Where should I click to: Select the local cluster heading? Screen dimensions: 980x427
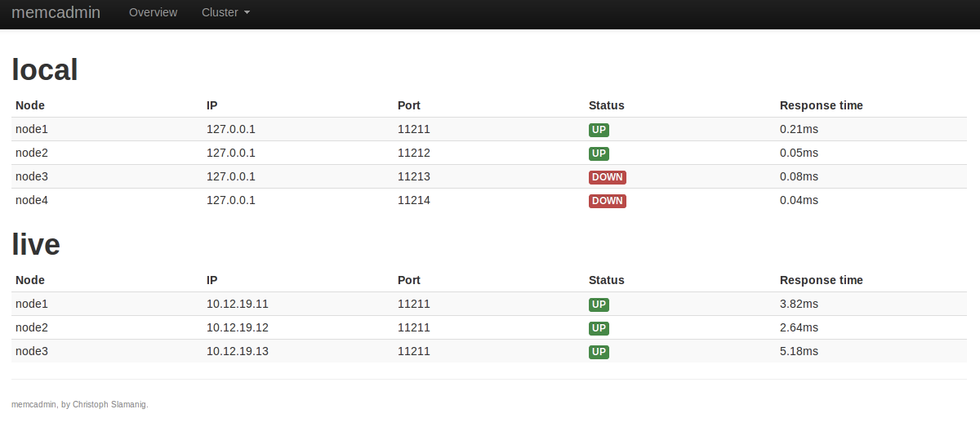click(x=45, y=70)
